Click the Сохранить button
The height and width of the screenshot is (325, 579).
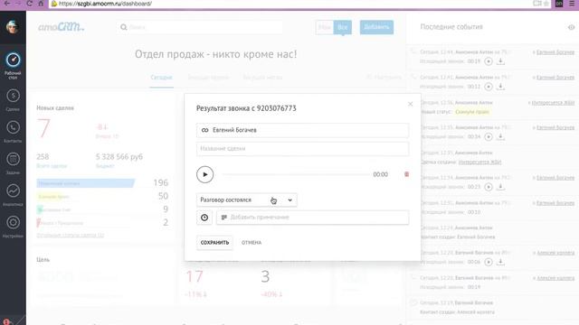(x=214, y=243)
